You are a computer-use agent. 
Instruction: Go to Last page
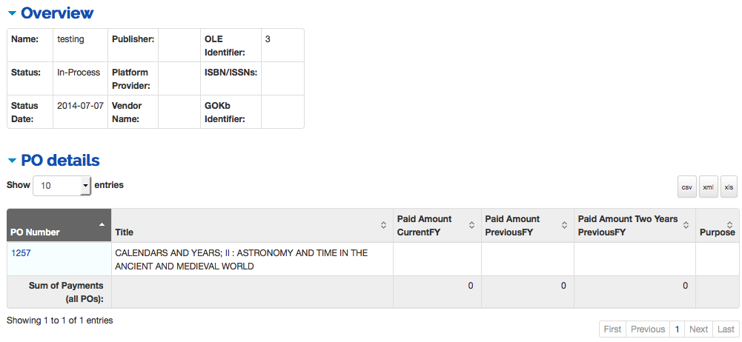(726, 329)
